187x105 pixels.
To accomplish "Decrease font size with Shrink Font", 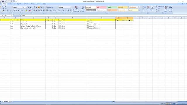I will coord(31,7).
